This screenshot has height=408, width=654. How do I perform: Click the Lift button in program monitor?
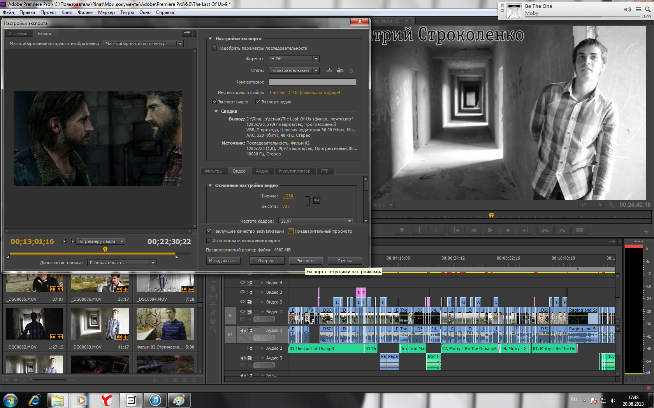[545, 230]
